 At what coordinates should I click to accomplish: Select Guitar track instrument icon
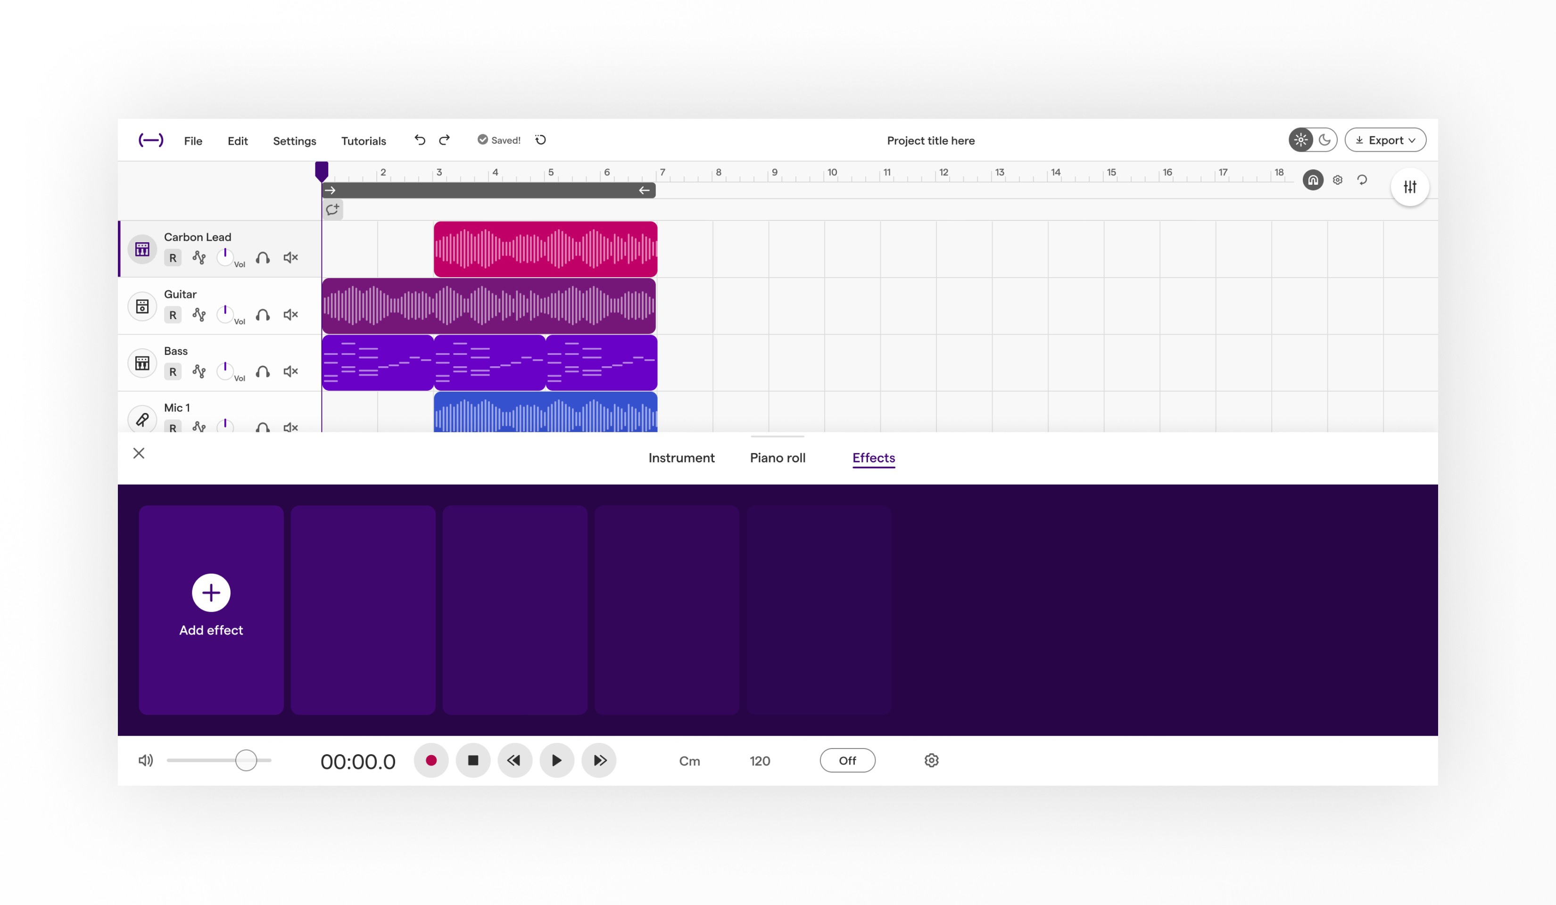coord(142,306)
